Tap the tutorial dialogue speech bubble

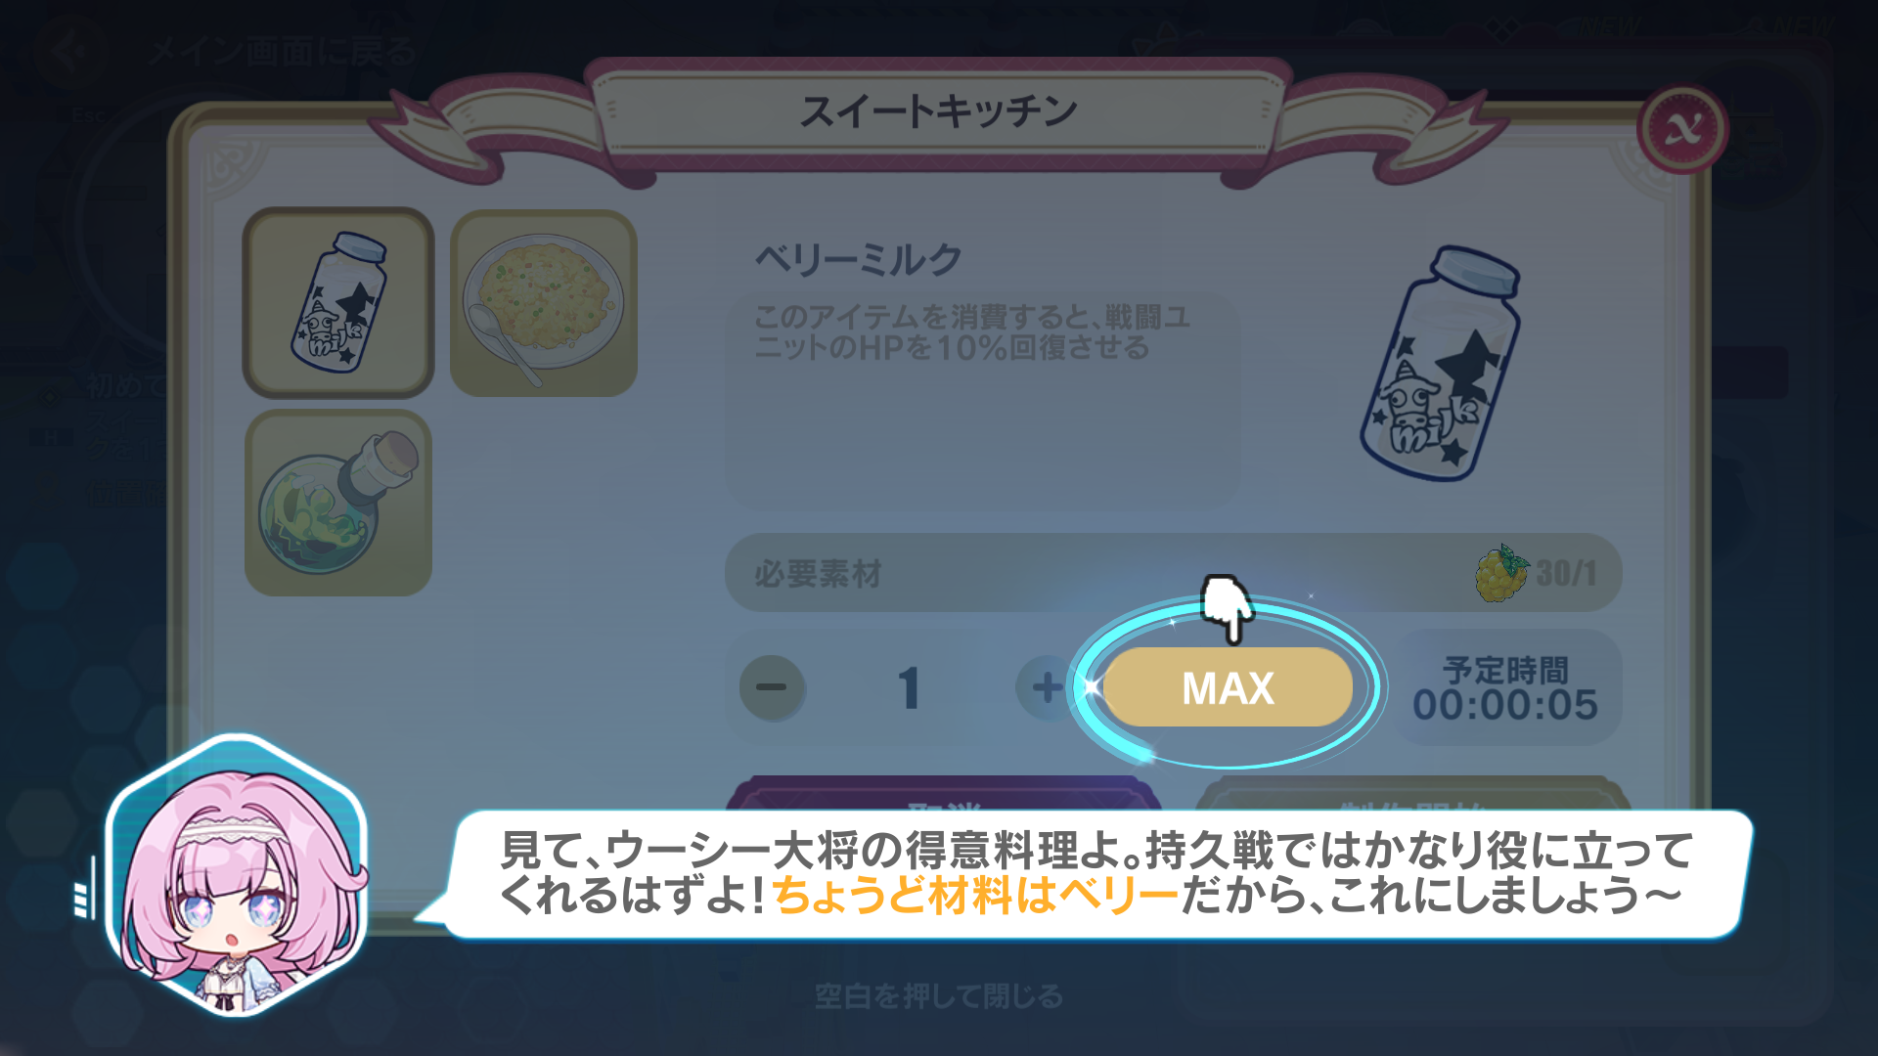[1094, 873]
